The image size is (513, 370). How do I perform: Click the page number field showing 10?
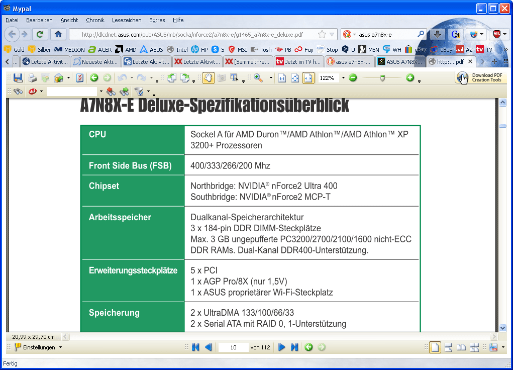(x=233, y=347)
